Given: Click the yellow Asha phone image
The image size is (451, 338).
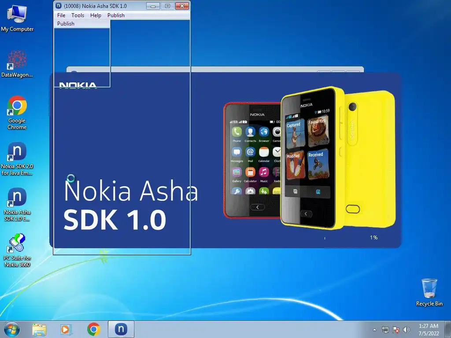Looking at the screenshot, I should [x=338, y=158].
